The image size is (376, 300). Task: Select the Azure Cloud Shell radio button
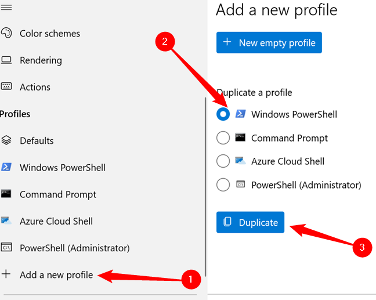tap(223, 161)
